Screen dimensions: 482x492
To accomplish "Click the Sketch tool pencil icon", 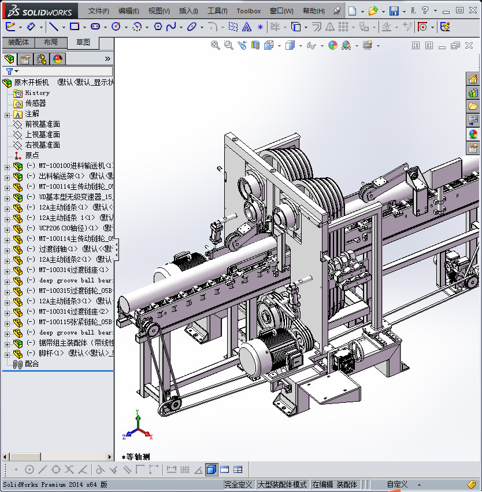I will (10, 27).
